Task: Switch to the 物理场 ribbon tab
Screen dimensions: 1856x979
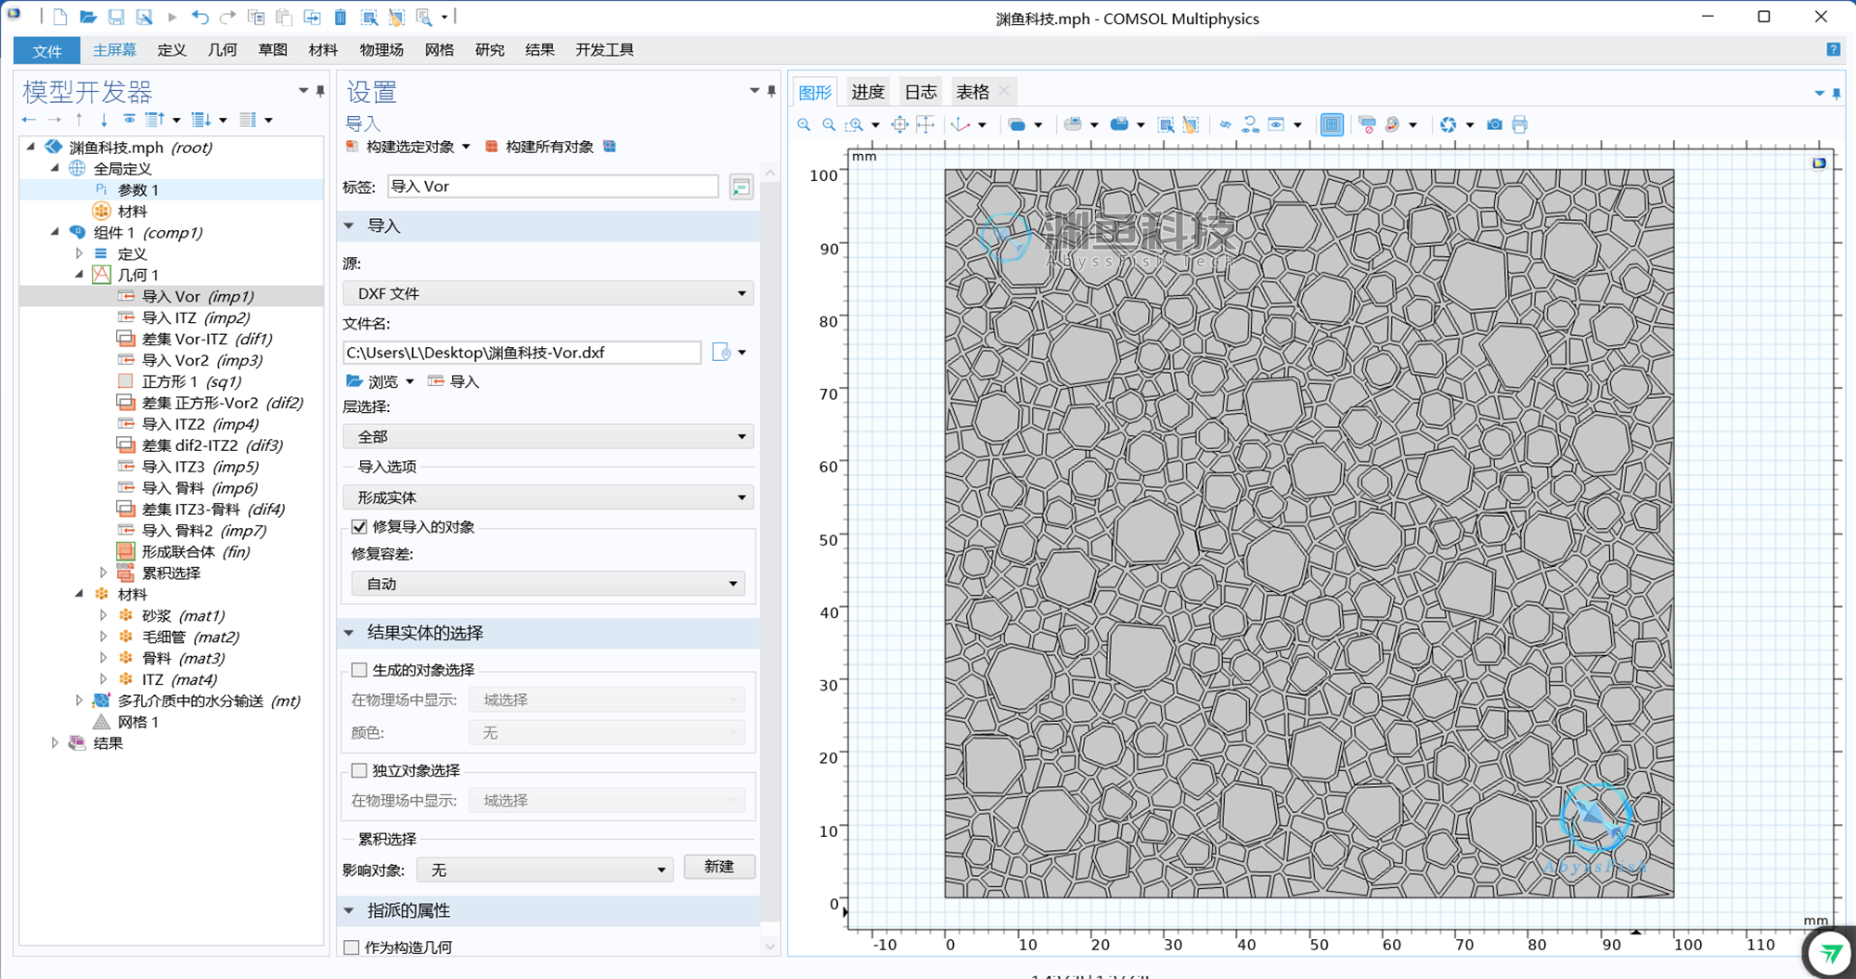Action: pyautogui.click(x=381, y=50)
